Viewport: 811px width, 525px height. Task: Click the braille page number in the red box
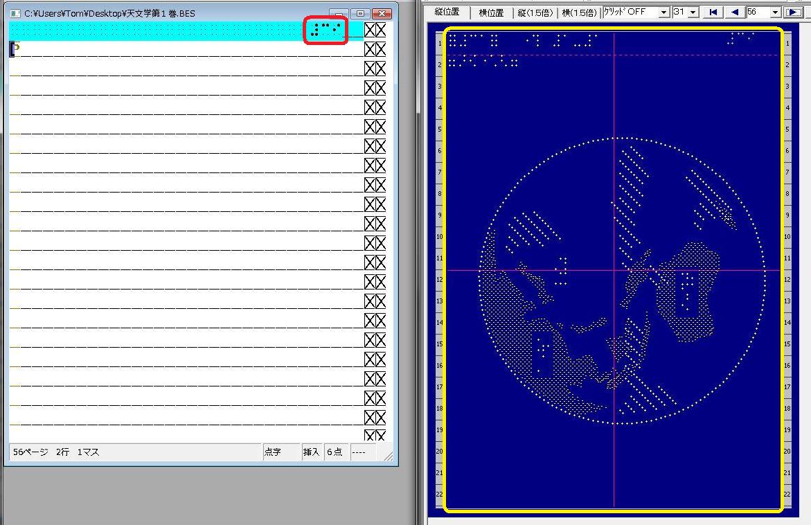[326, 30]
